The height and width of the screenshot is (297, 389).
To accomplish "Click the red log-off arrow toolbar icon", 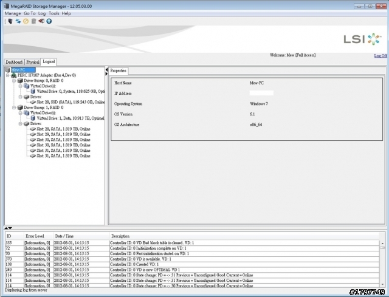I will coord(41,21).
